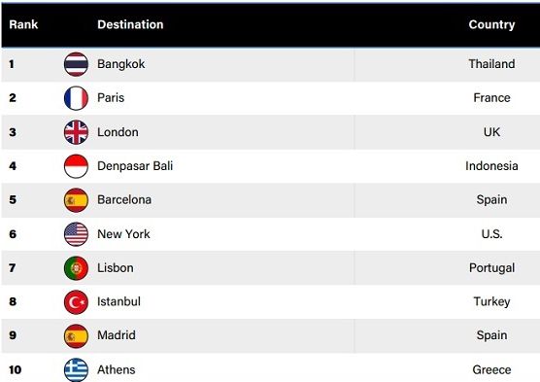
Task: Select the Portugal flag icon next to Lisbon
Action: pyautogui.click(x=76, y=268)
